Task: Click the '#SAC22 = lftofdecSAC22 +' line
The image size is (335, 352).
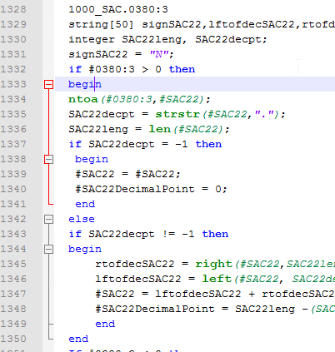Action: coord(215,294)
